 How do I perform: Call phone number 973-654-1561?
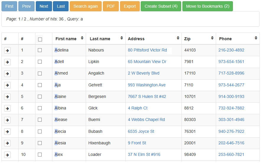(231, 62)
